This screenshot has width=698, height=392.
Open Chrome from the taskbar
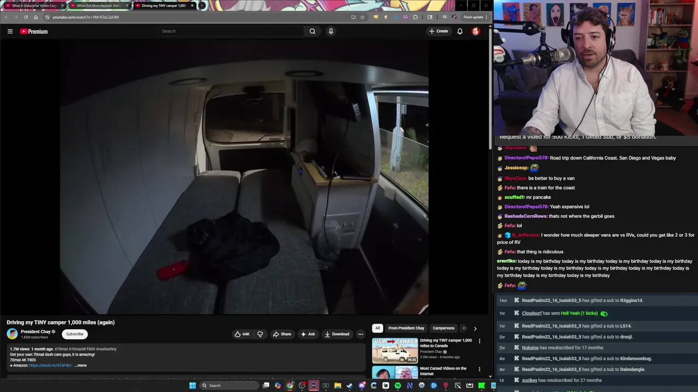[290, 385]
